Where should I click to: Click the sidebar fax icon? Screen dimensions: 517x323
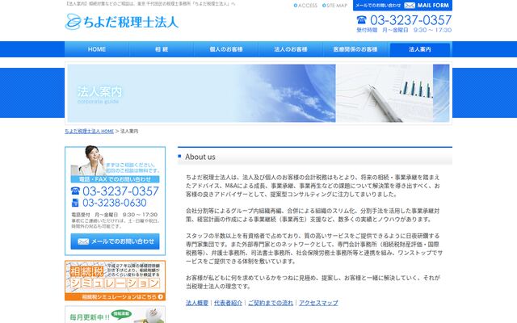coord(75,203)
